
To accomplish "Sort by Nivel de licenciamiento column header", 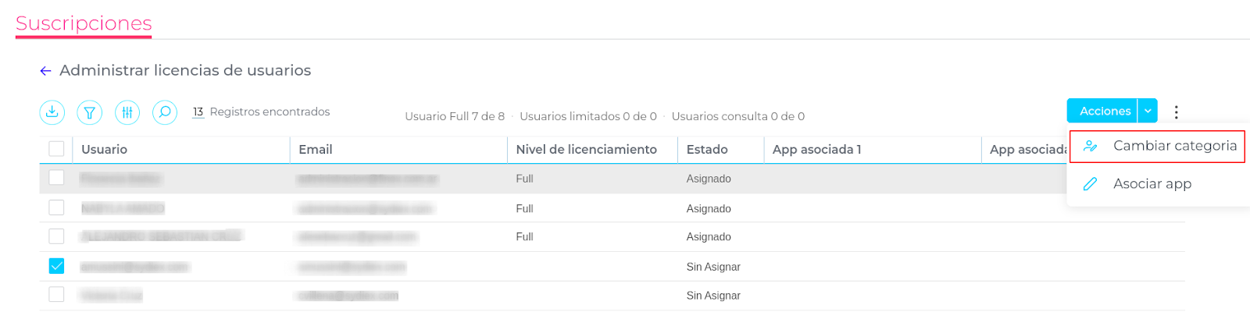I will (x=586, y=149).
